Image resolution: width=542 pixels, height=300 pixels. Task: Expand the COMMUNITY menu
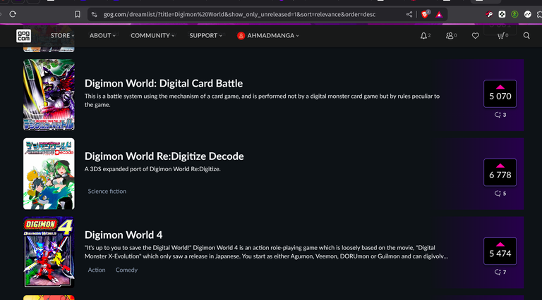click(152, 35)
